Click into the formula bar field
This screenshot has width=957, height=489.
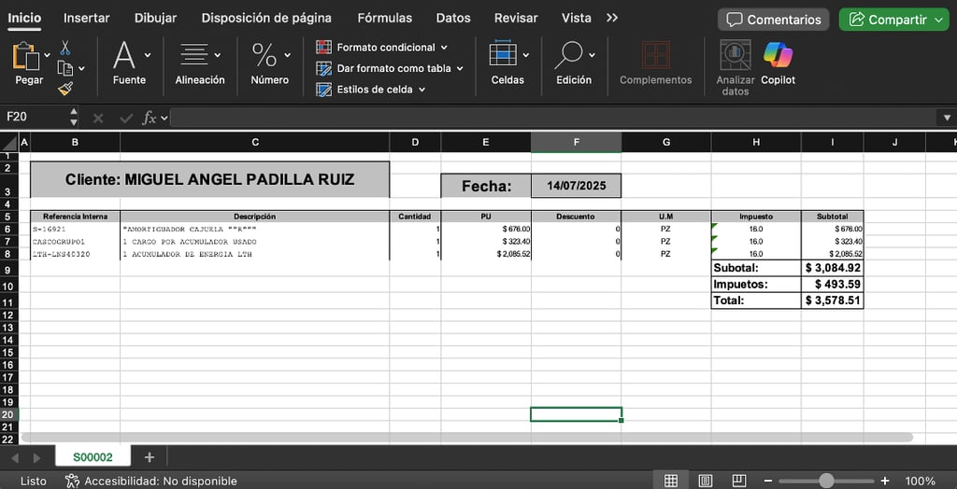(552, 117)
